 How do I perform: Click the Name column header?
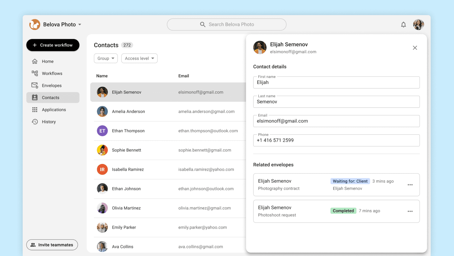pyautogui.click(x=102, y=76)
